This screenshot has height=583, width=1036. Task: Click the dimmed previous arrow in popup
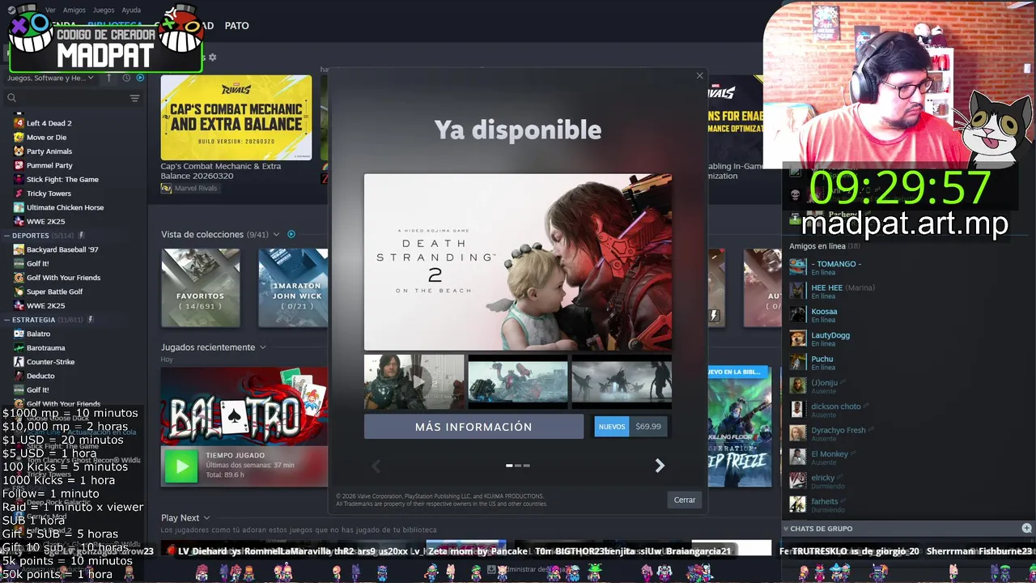(x=376, y=466)
